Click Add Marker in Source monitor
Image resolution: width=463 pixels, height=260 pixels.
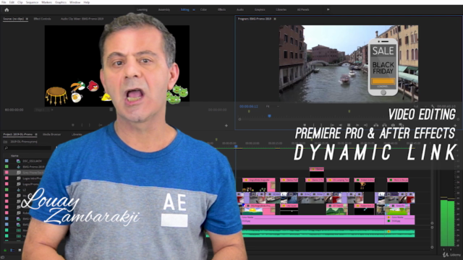(x=73, y=125)
